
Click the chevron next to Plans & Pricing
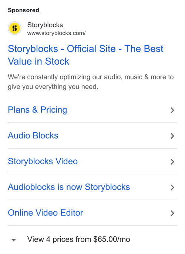(172, 110)
